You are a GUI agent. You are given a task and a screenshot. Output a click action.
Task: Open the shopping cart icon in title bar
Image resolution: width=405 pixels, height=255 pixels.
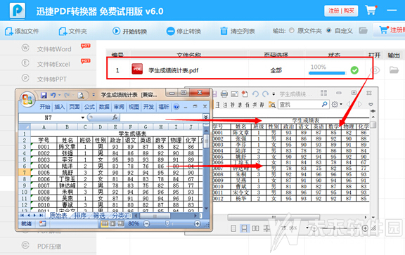371,11
